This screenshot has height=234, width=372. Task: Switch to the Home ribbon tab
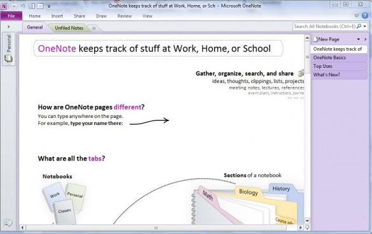(x=34, y=16)
